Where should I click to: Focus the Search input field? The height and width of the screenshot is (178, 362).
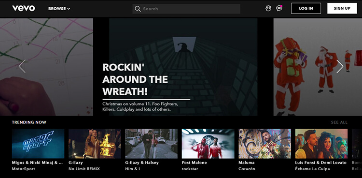tap(186, 9)
